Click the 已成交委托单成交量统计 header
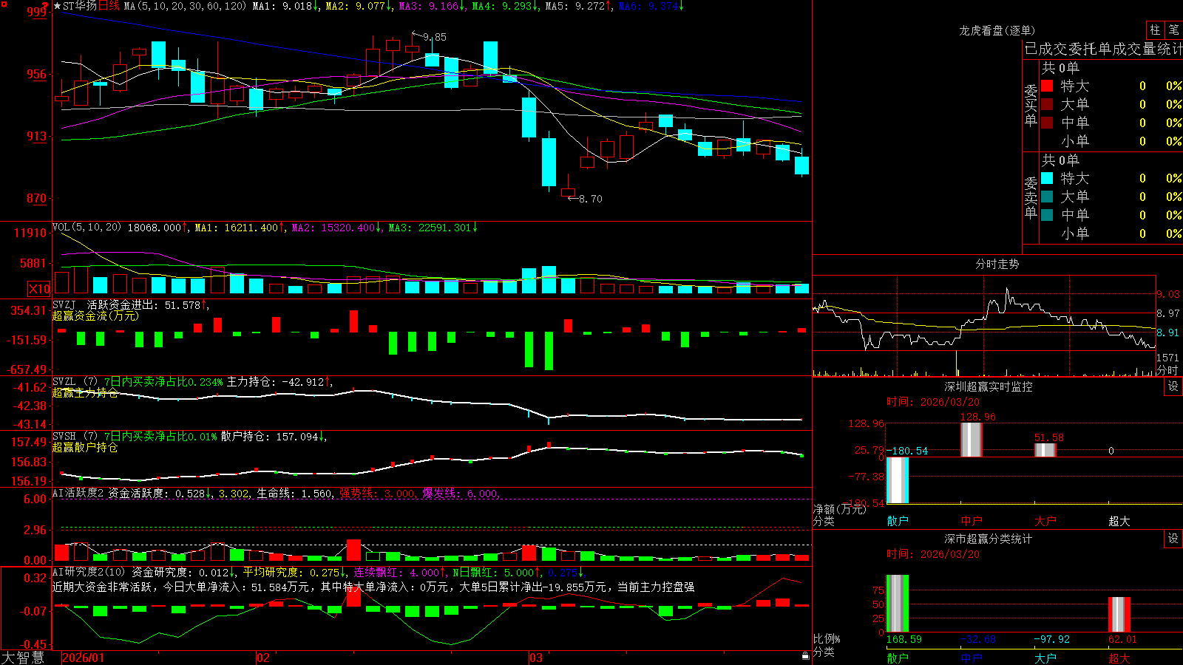Screen dimensions: 1183x665 coord(1103,49)
